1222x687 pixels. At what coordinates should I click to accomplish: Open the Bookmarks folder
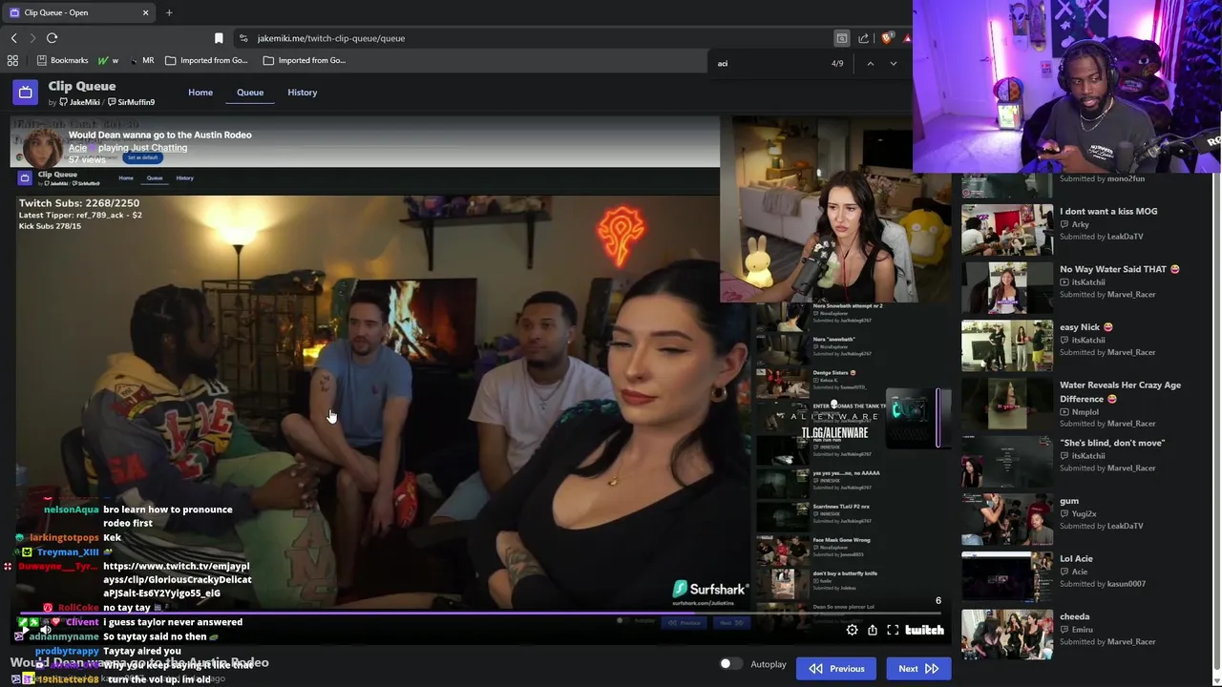pyautogui.click(x=62, y=60)
